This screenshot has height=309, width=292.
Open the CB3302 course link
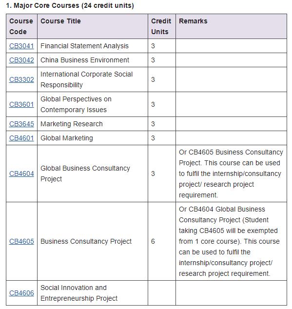(21, 79)
